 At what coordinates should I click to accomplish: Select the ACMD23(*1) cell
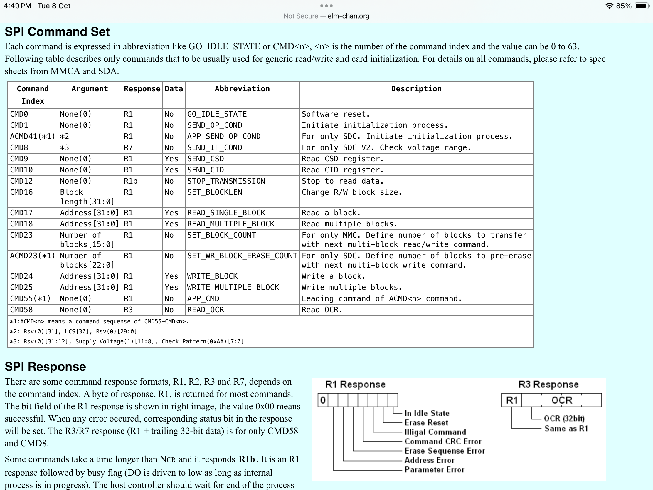(x=33, y=261)
